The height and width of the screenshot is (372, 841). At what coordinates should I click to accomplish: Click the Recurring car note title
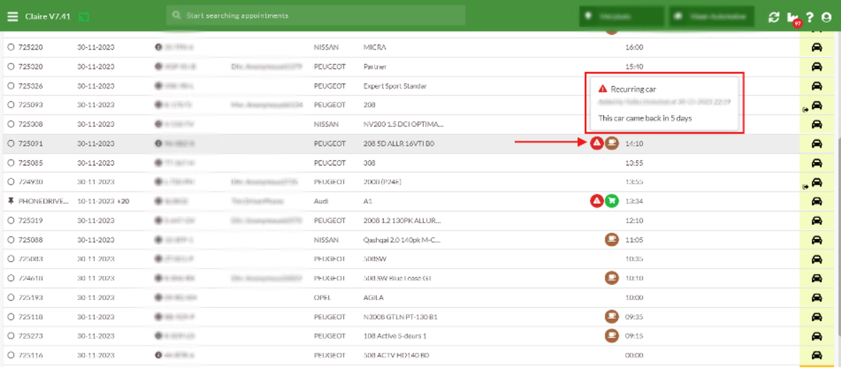pyautogui.click(x=633, y=89)
